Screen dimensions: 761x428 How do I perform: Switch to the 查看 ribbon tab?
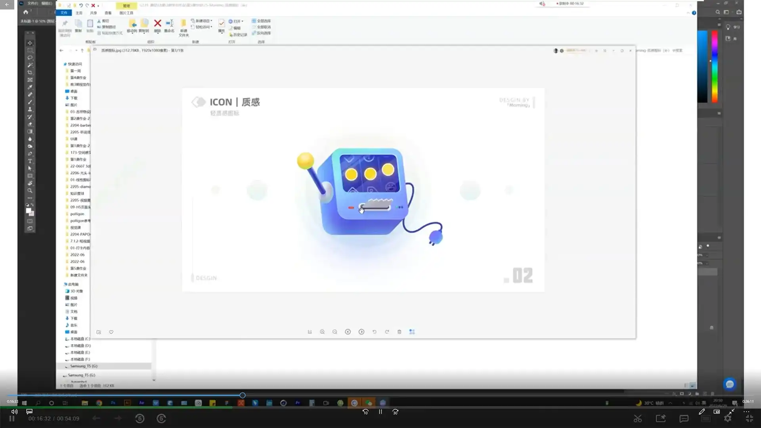108,13
